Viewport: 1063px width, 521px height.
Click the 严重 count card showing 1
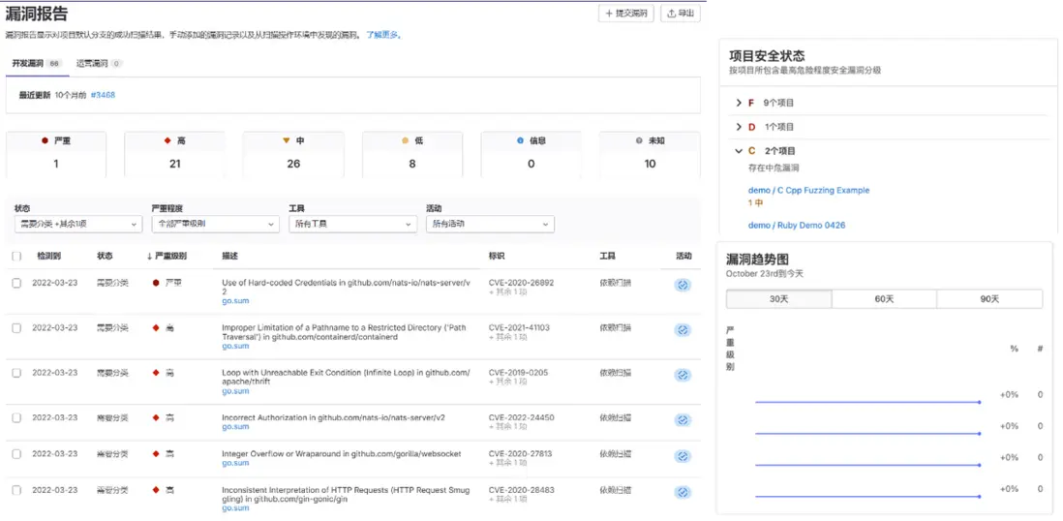coord(55,154)
